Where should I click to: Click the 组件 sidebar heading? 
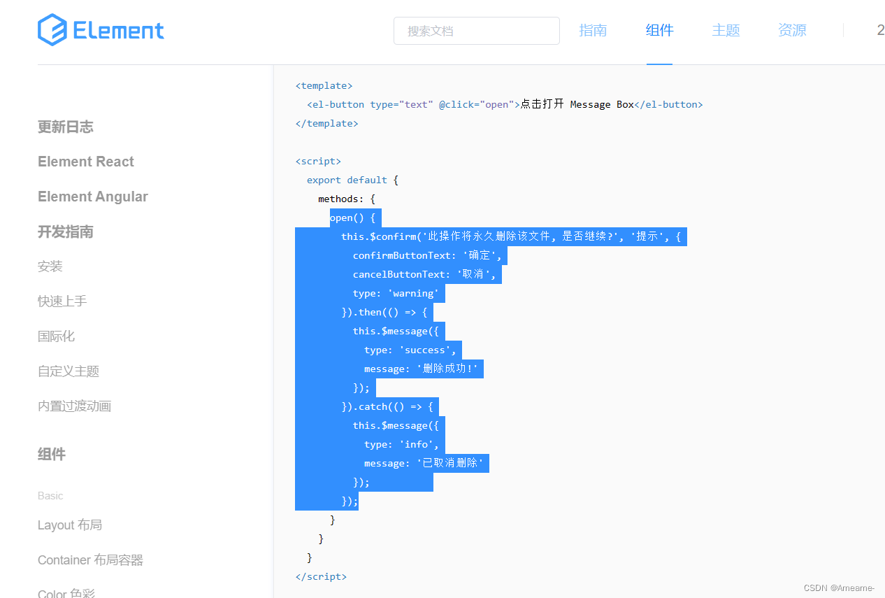point(52,454)
